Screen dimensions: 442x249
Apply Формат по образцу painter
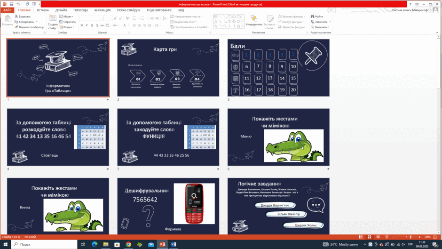(x=29, y=27)
